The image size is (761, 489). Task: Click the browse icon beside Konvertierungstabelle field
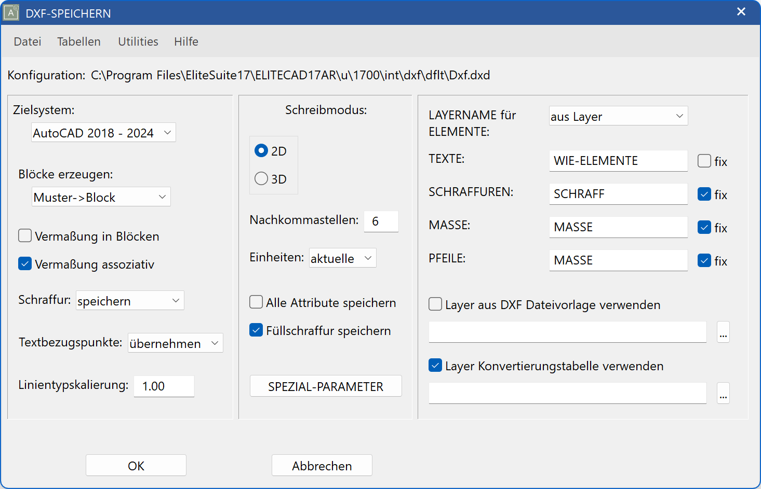point(723,393)
